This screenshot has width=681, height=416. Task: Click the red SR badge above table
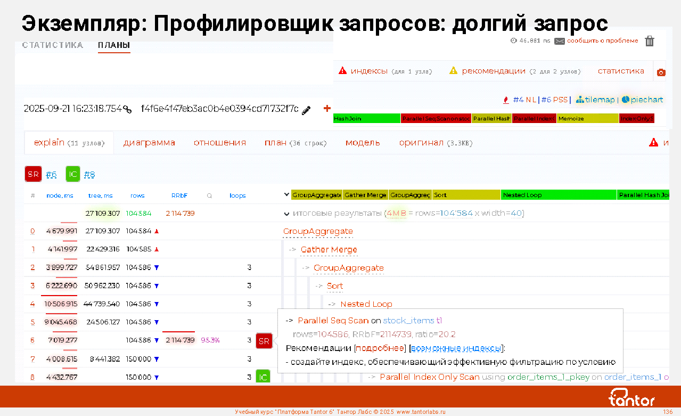(x=33, y=174)
